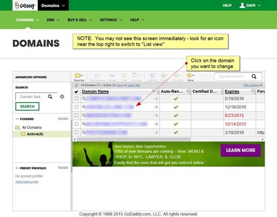277x217 pixels.
Task: Open dropdown arrow on the 10/14/2015 domain row
Action: 157,124
